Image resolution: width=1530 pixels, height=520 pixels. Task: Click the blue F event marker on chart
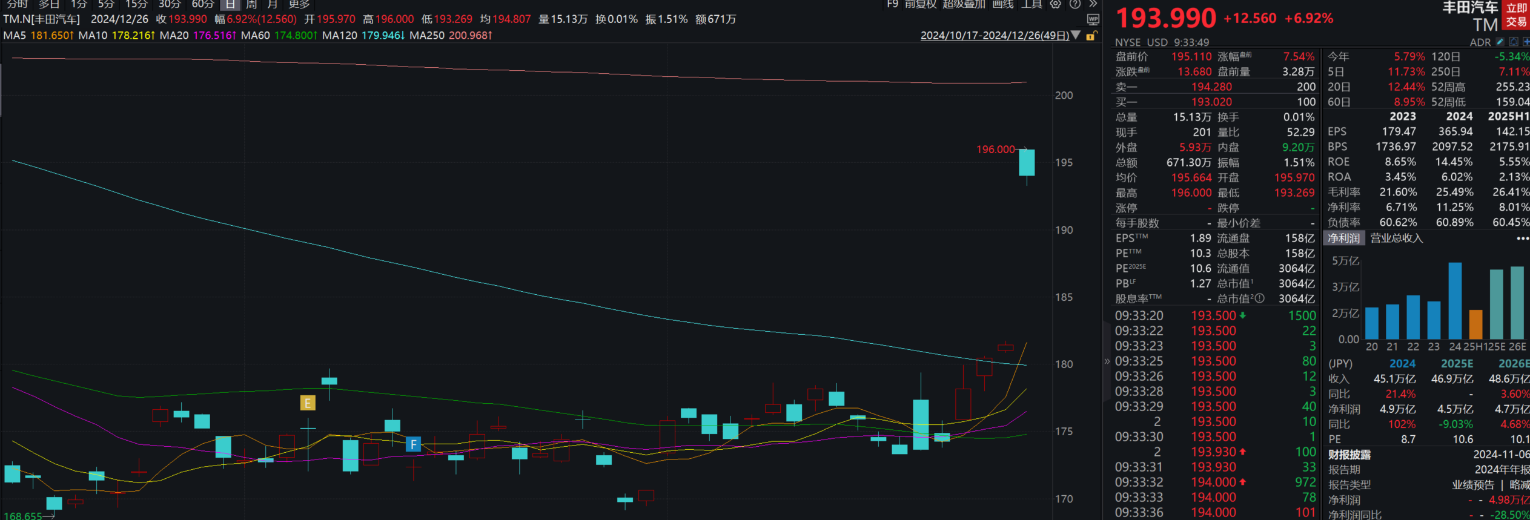(x=413, y=444)
